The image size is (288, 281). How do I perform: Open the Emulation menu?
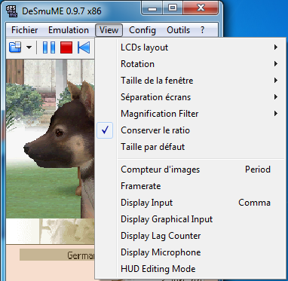tap(69, 30)
